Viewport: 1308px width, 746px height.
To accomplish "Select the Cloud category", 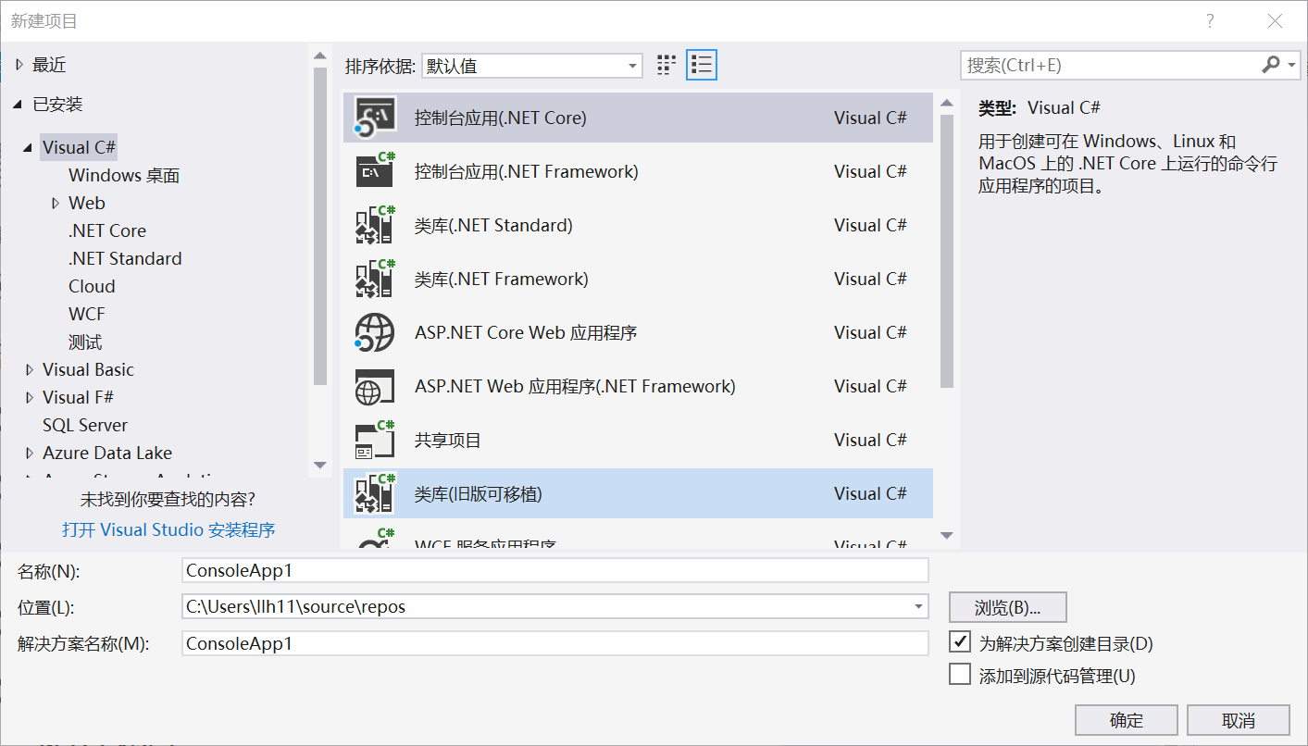I will pyautogui.click(x=92, y=286).
